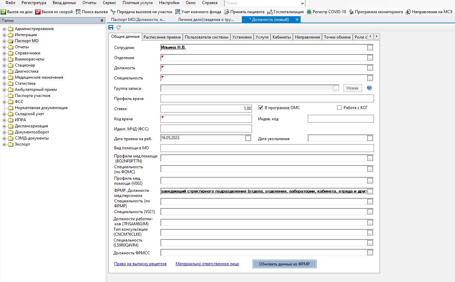
Task: Click Обновить данные из ФРМР button
Action: (284, 264)
